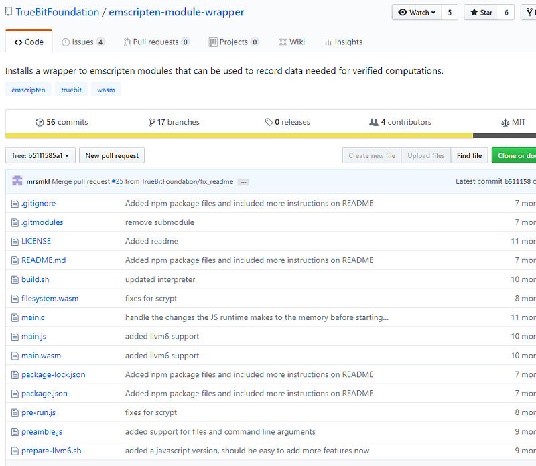Click the yellow language bar segment
Viewport: 536px width, 466px height.
pos(234,135)
